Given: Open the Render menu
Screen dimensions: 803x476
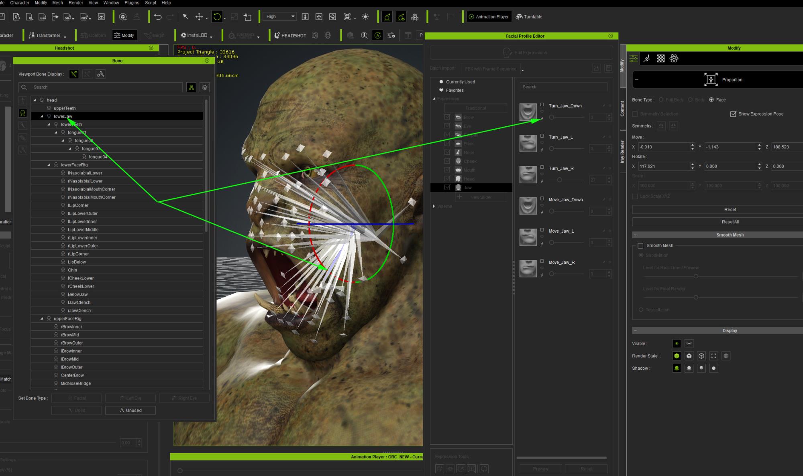Looking at the screenshot, I should (76, 3).
